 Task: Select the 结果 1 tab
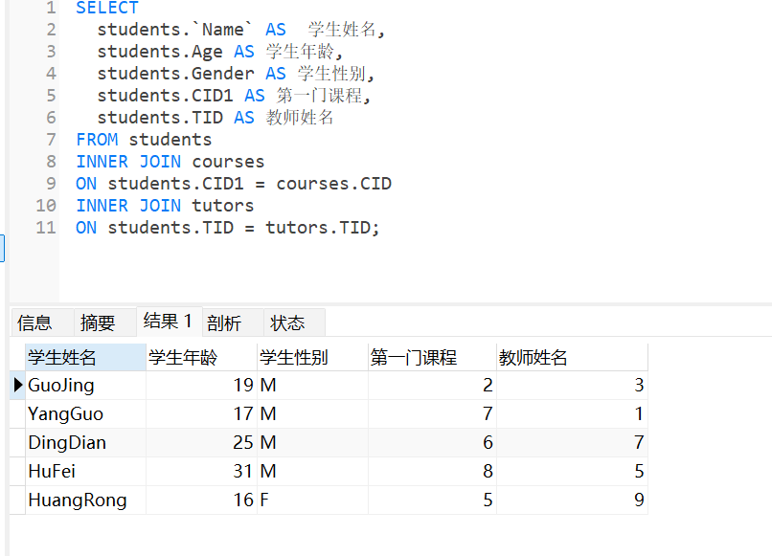click(169, 322)
